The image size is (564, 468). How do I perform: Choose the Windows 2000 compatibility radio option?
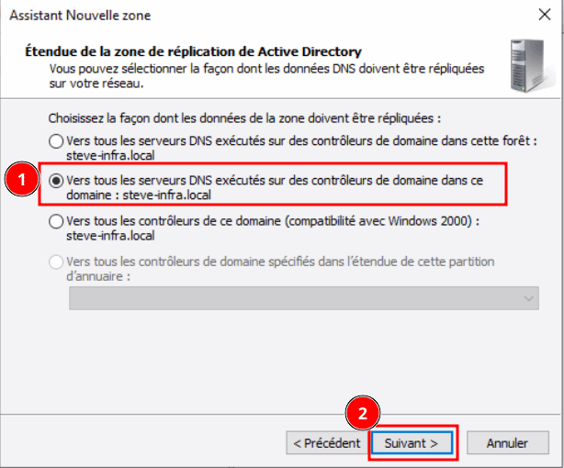pyautogui.click(x=57, y=221)
